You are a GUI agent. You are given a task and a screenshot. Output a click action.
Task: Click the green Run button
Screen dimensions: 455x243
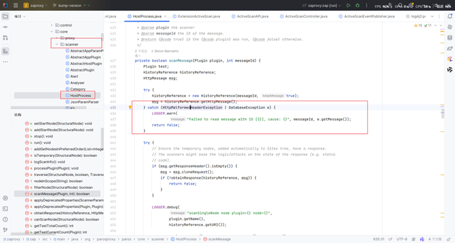click(349, 5)
